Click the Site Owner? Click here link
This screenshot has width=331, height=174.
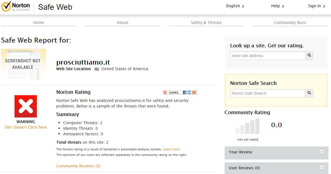[26, 127]
